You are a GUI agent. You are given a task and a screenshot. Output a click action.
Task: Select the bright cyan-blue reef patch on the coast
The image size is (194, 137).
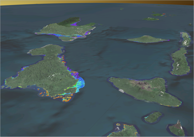coord(80,84)
